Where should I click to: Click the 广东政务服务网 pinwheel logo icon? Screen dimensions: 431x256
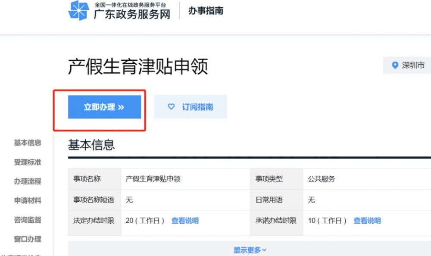[x=78, y=10]
